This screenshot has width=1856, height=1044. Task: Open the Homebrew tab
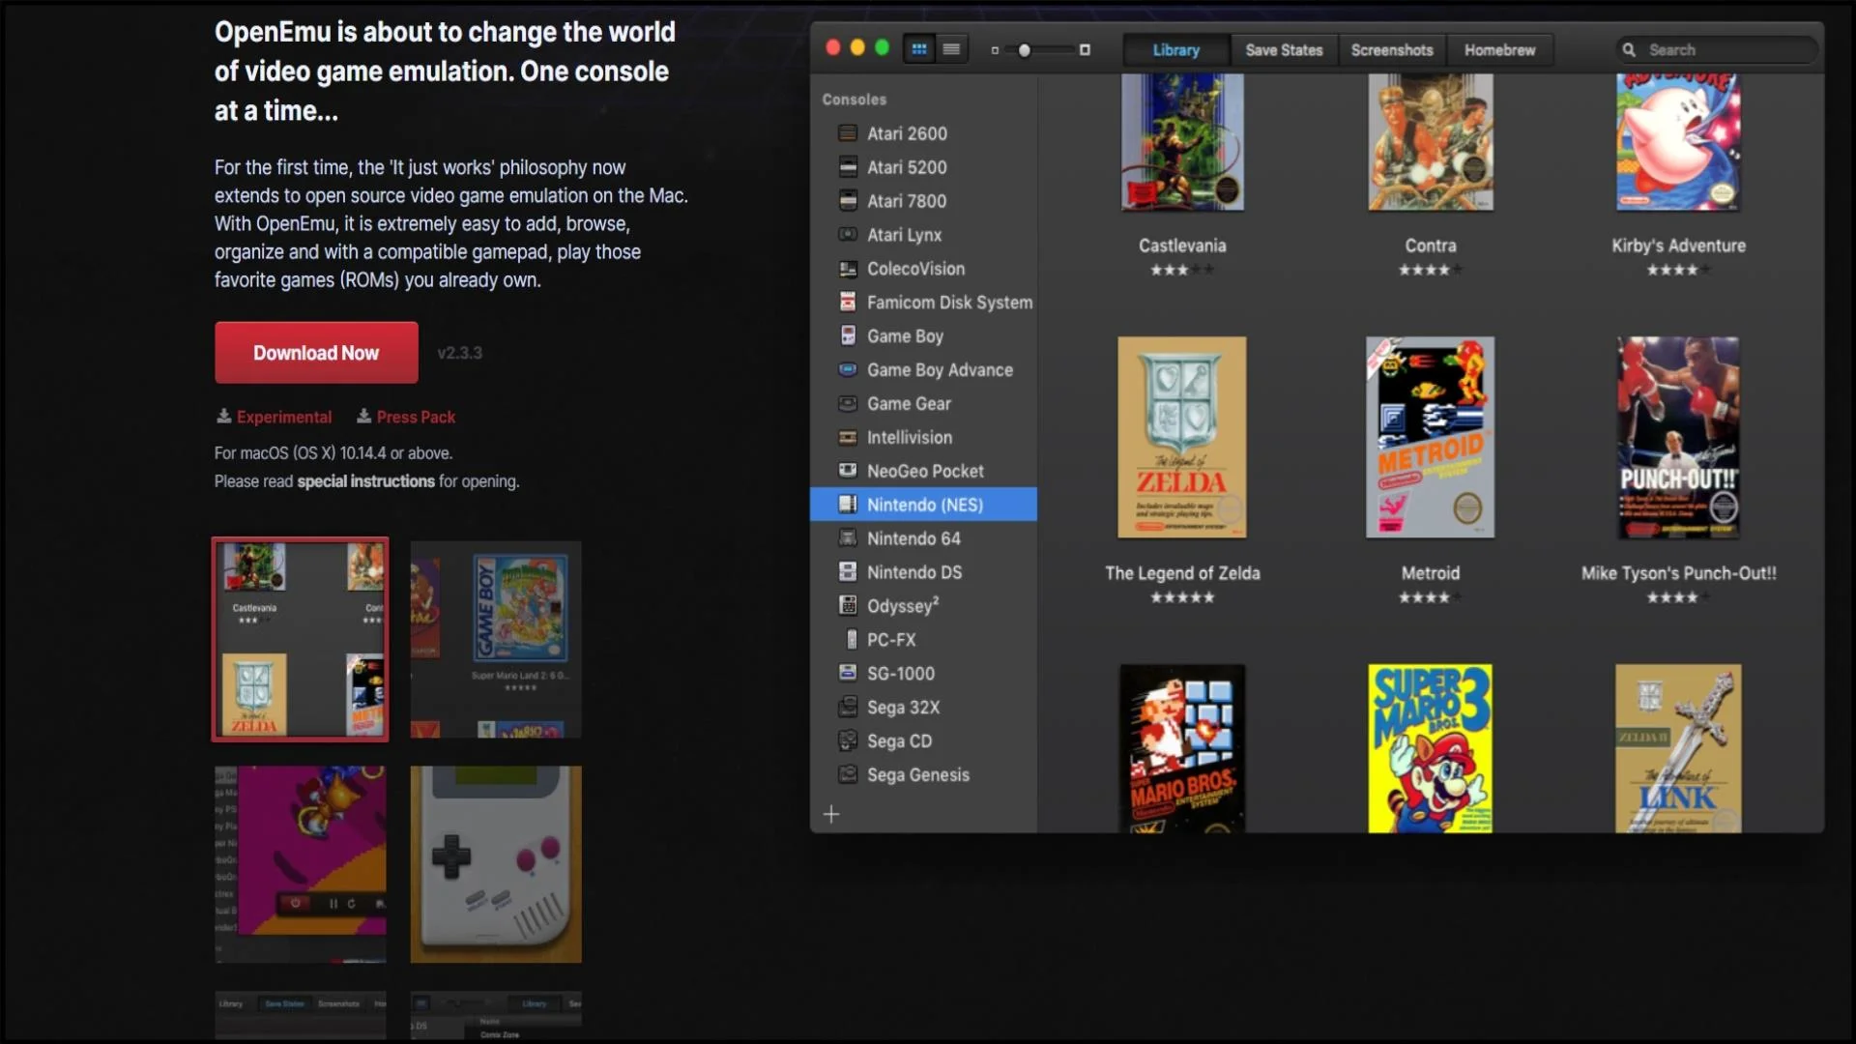coord(1499,50)
